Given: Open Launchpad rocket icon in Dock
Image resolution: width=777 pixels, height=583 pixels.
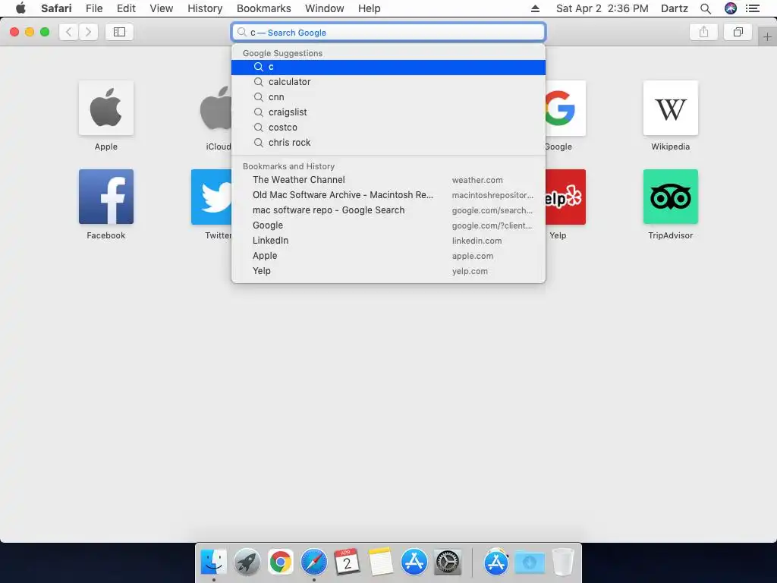Looking at the screenshot, I should pyautogui.click(x=247, y=563).
